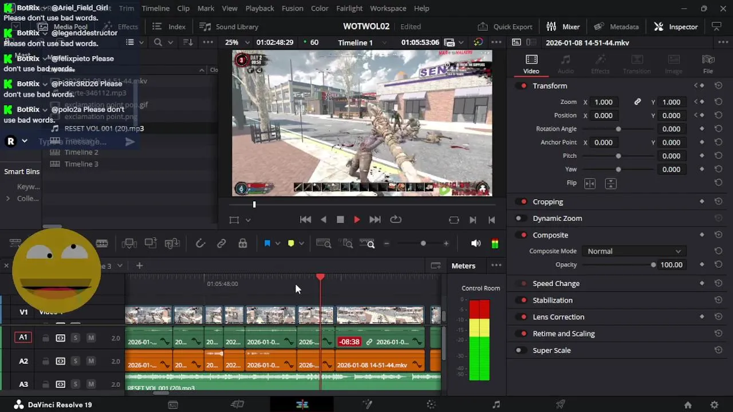The image size is (733, 412).
Task: Disable the Stabilization toggle
Action: 522,300
